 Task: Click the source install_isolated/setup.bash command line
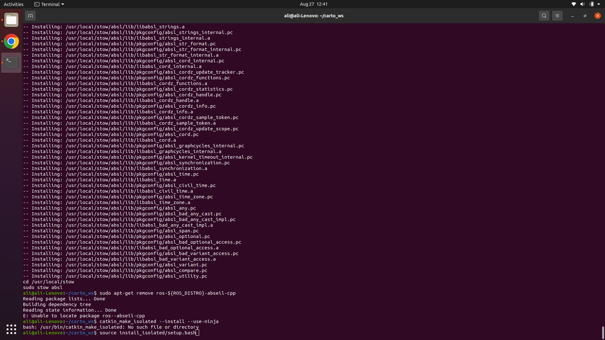click(x=147, y=333)
